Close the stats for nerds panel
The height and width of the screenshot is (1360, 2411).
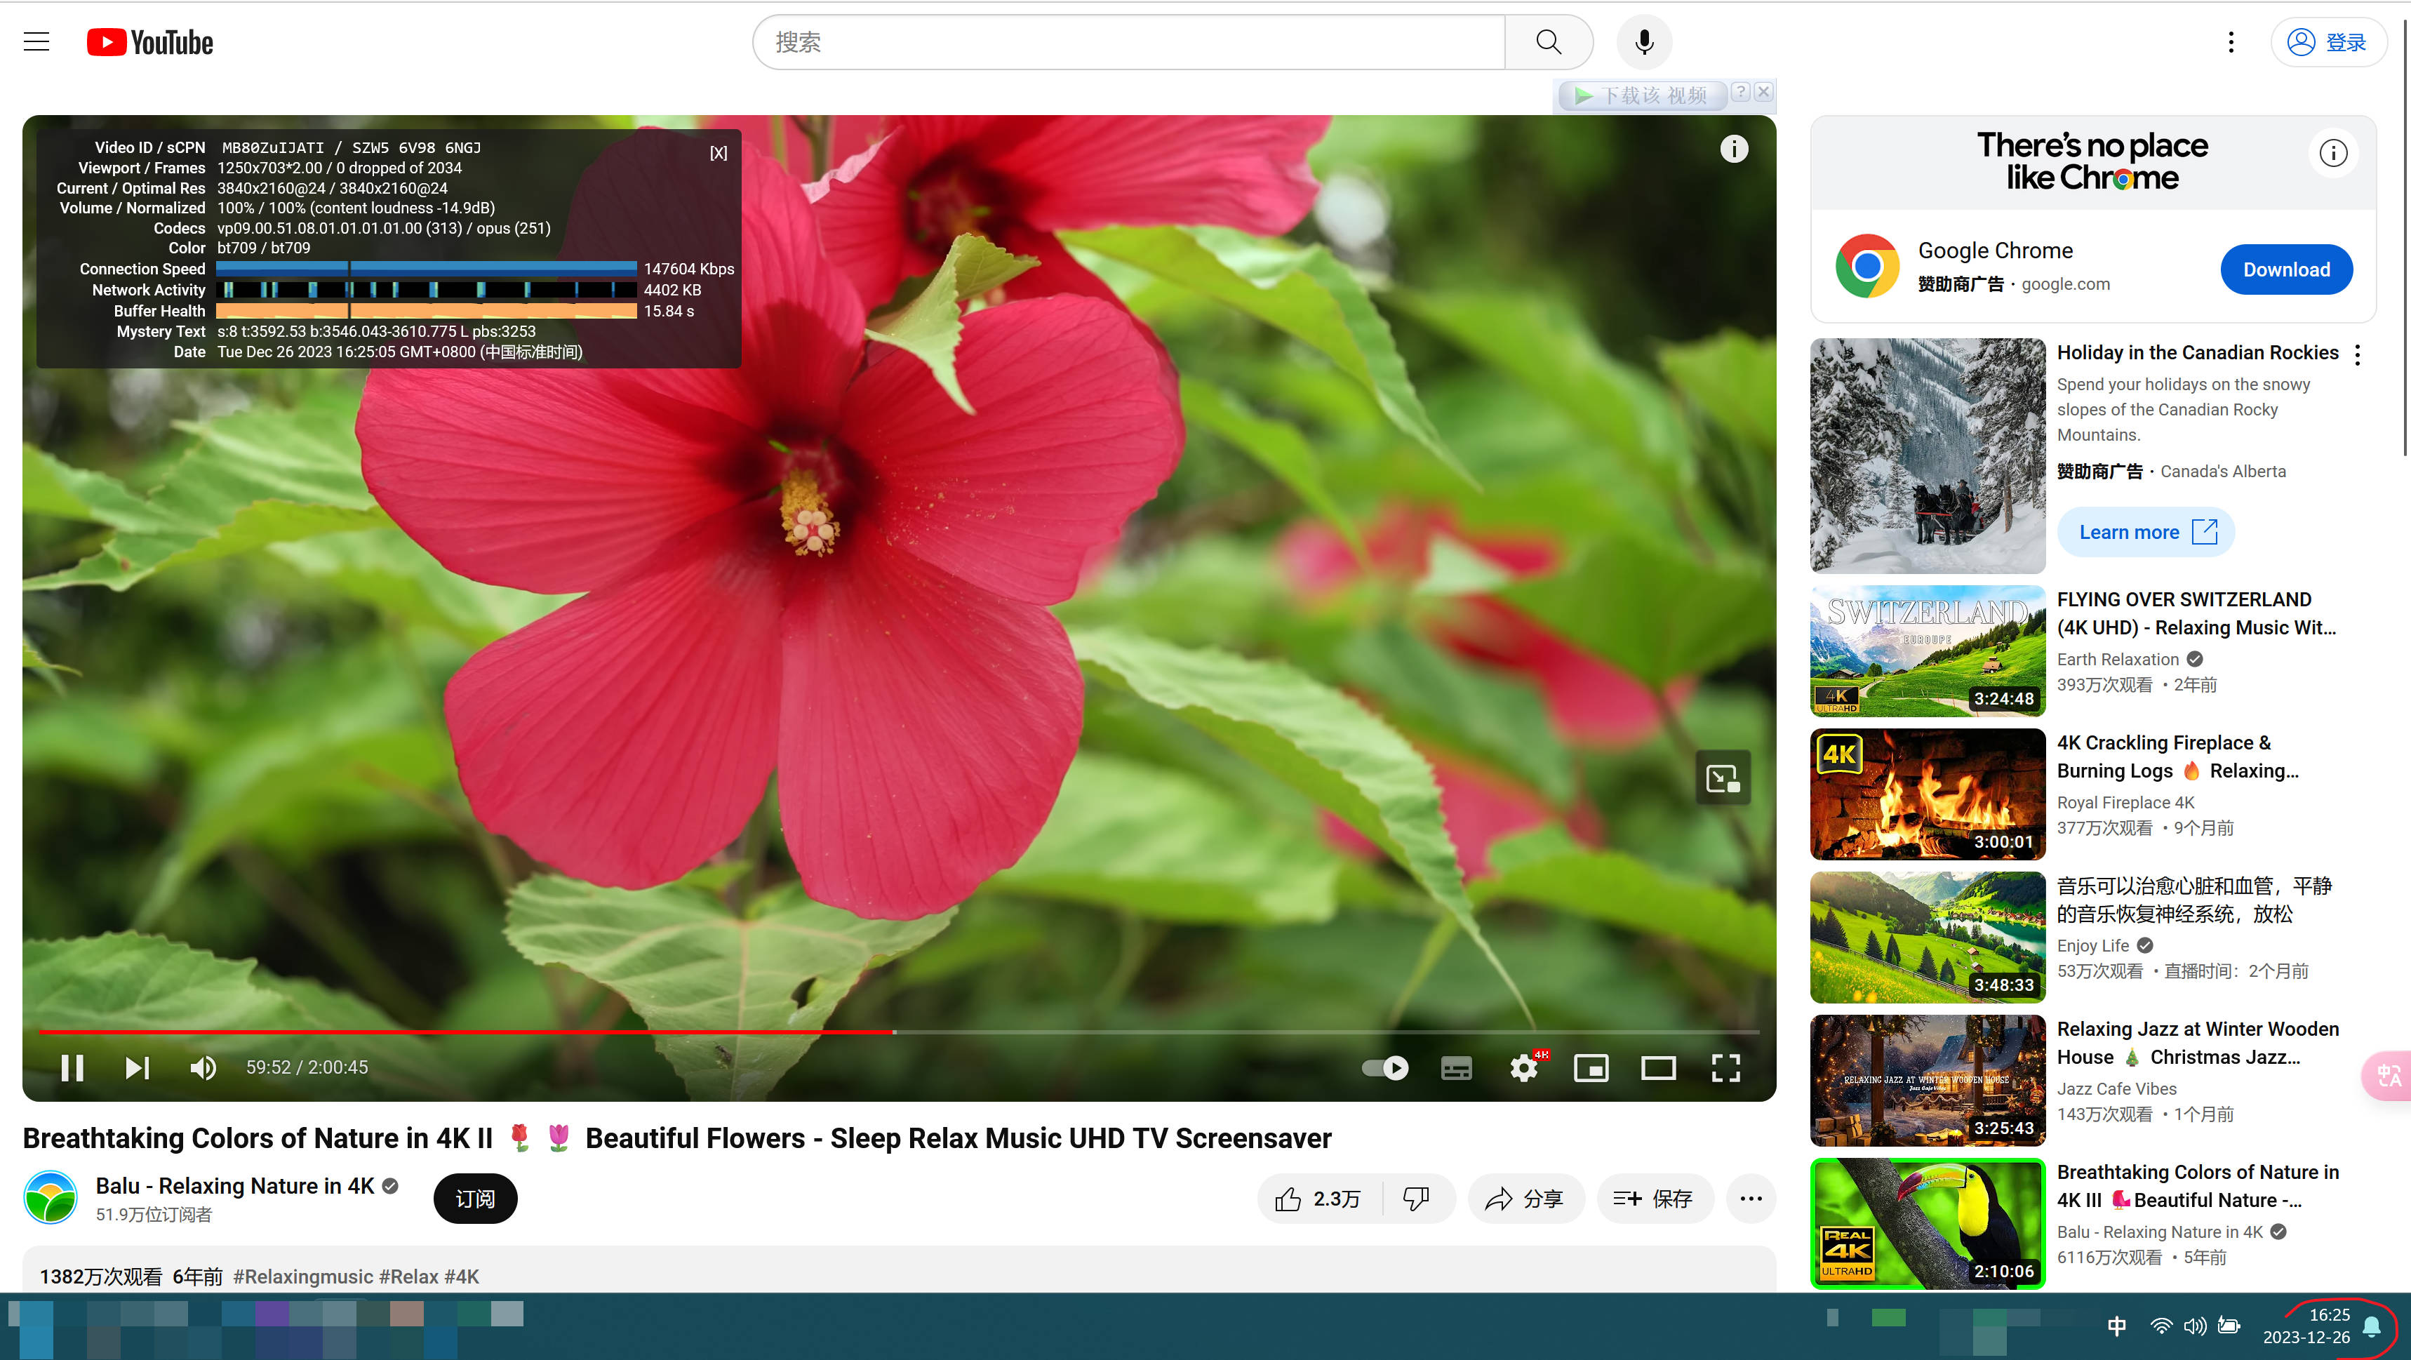click(x=718, y=152)
